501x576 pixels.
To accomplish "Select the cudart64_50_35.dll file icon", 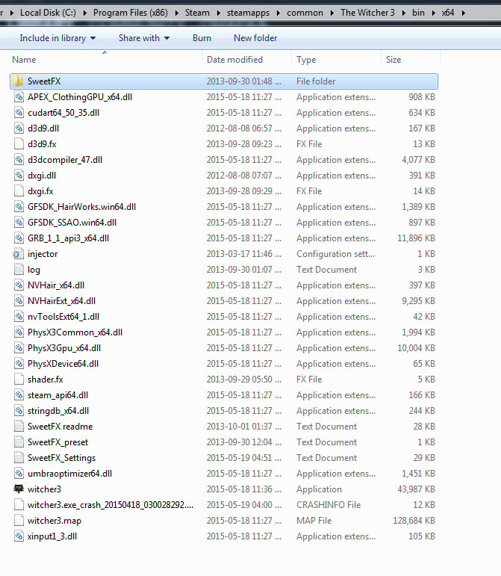I will [x=19, y=112].
